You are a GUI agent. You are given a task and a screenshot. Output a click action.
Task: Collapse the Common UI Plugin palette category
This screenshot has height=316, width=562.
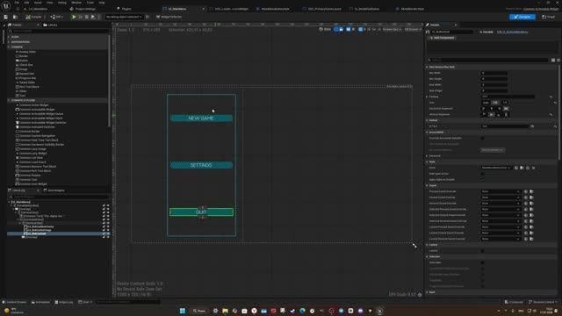coord(9,100)
